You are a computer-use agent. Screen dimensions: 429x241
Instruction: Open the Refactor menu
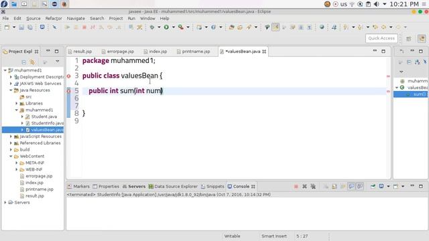54,18
